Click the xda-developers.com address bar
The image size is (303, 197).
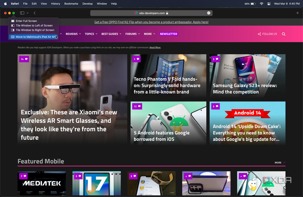151,13
